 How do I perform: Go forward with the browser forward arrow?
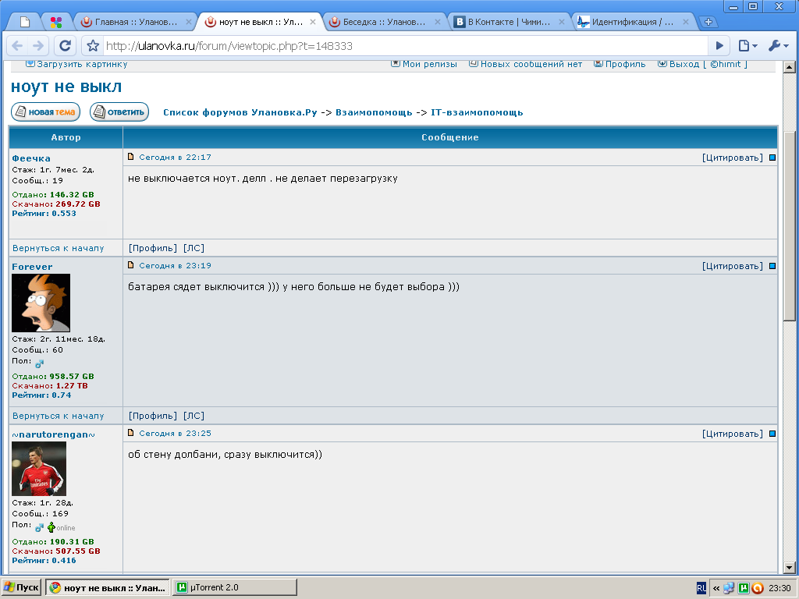coord(38,46)
